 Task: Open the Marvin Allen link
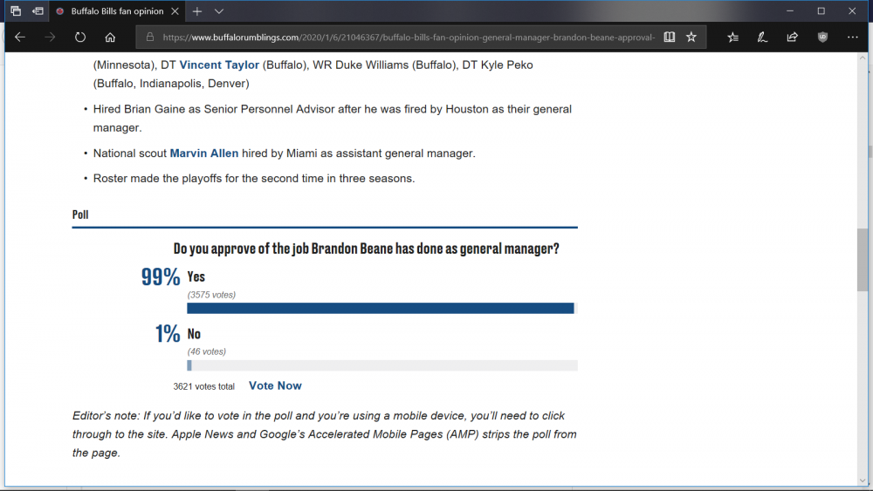(x=203, y=153)
